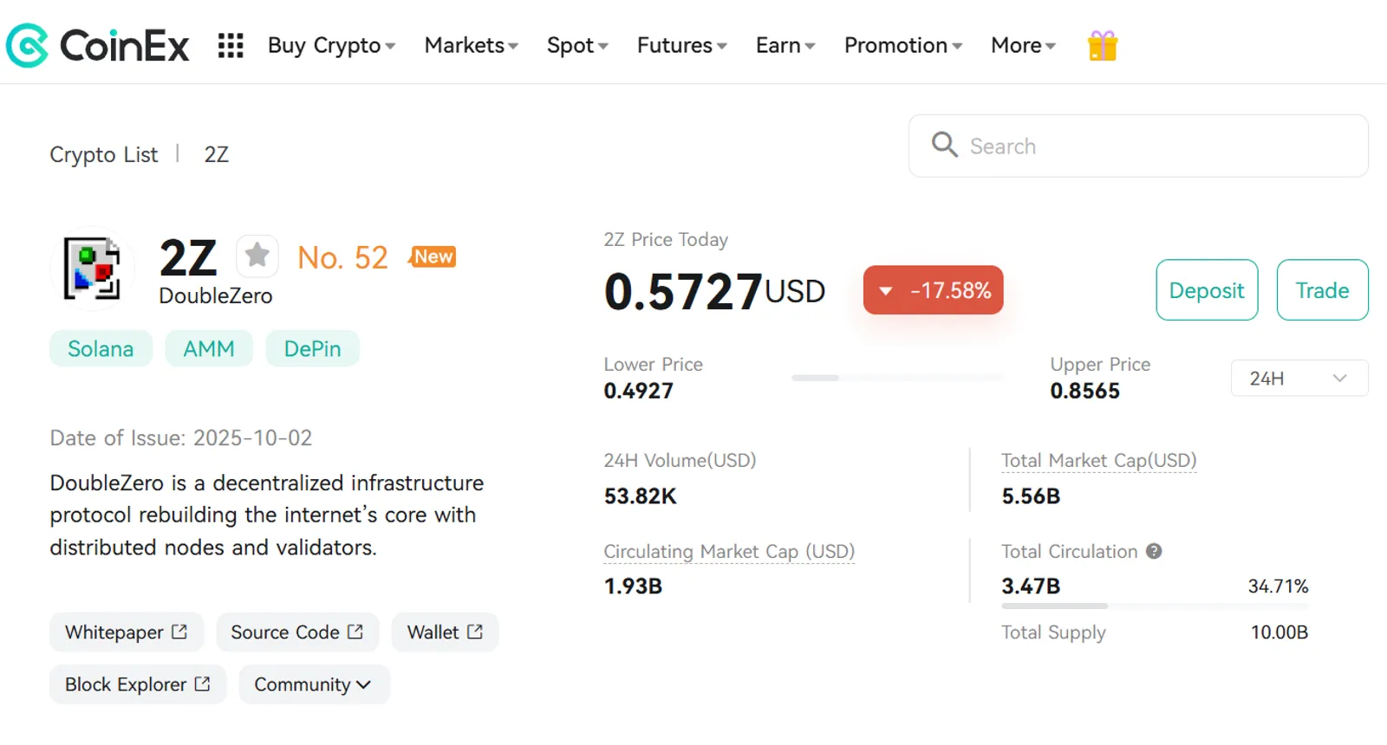Click the Total Circulation help icon
The height and width of the screenshot is (745, 1387).
pos(1154,551)
